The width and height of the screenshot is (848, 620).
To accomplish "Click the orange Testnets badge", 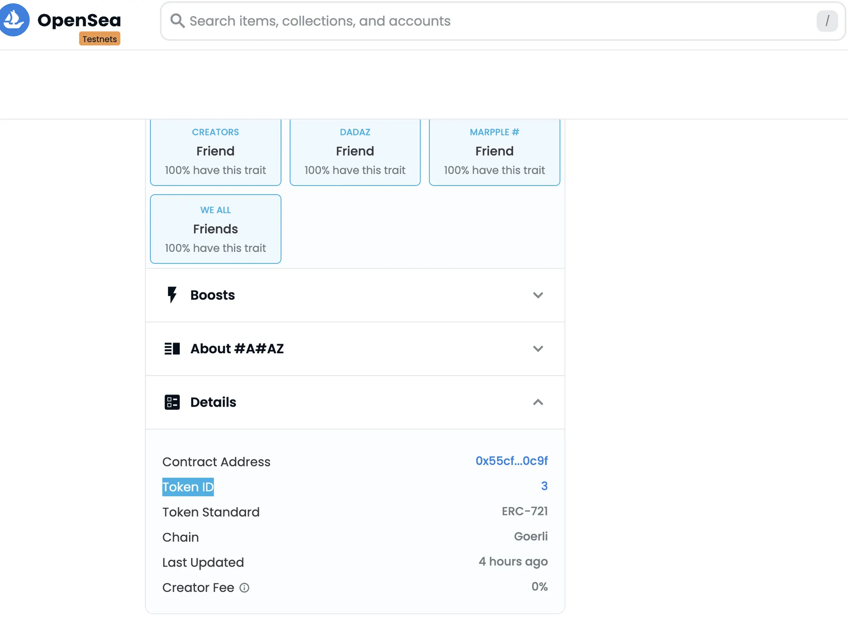I will click(x=99, y=39).
